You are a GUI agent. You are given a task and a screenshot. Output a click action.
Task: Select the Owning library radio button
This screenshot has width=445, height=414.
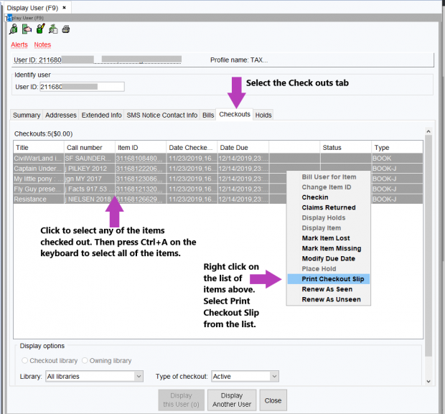(x=85, y=360)
